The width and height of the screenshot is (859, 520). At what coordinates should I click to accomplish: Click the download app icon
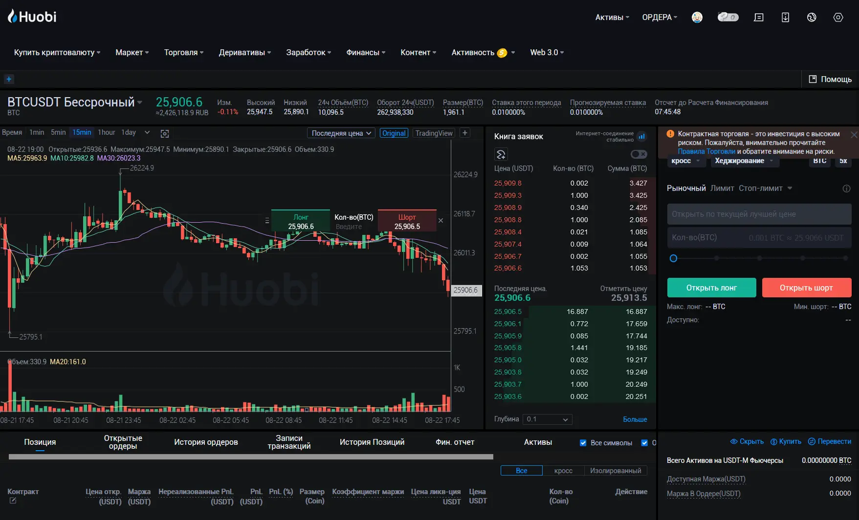[x=785, y=17]
